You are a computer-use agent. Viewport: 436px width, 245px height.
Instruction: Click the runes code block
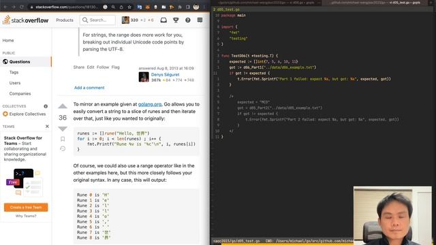(136, 142)
